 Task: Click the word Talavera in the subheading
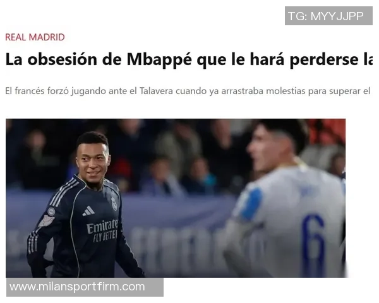(x=156, y=91)
